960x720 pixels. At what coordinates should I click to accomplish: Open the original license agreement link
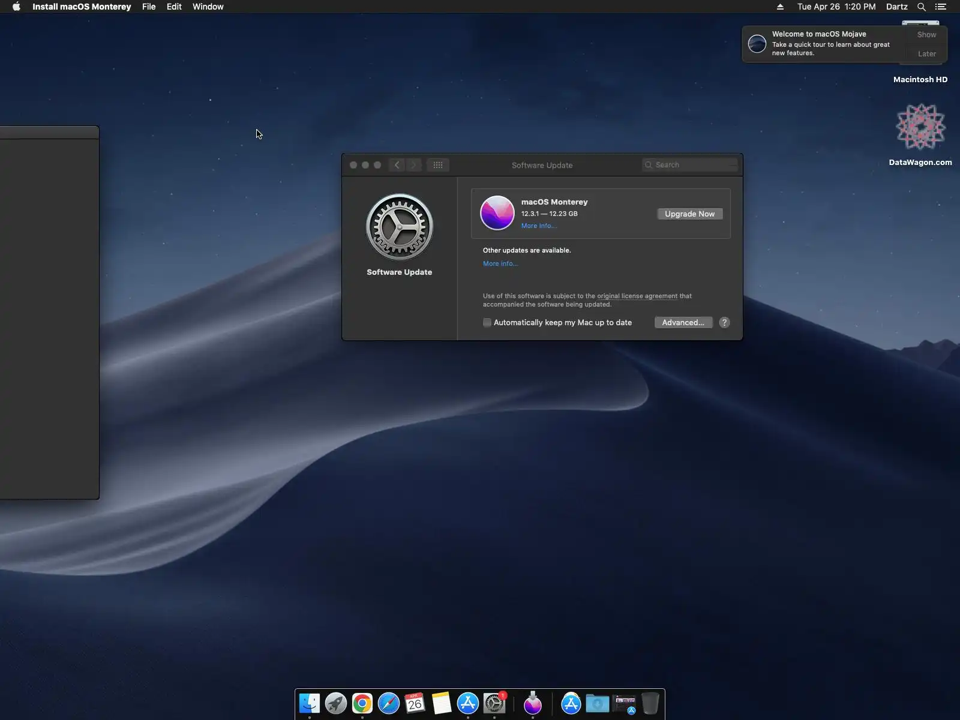(x=637, y=296)
